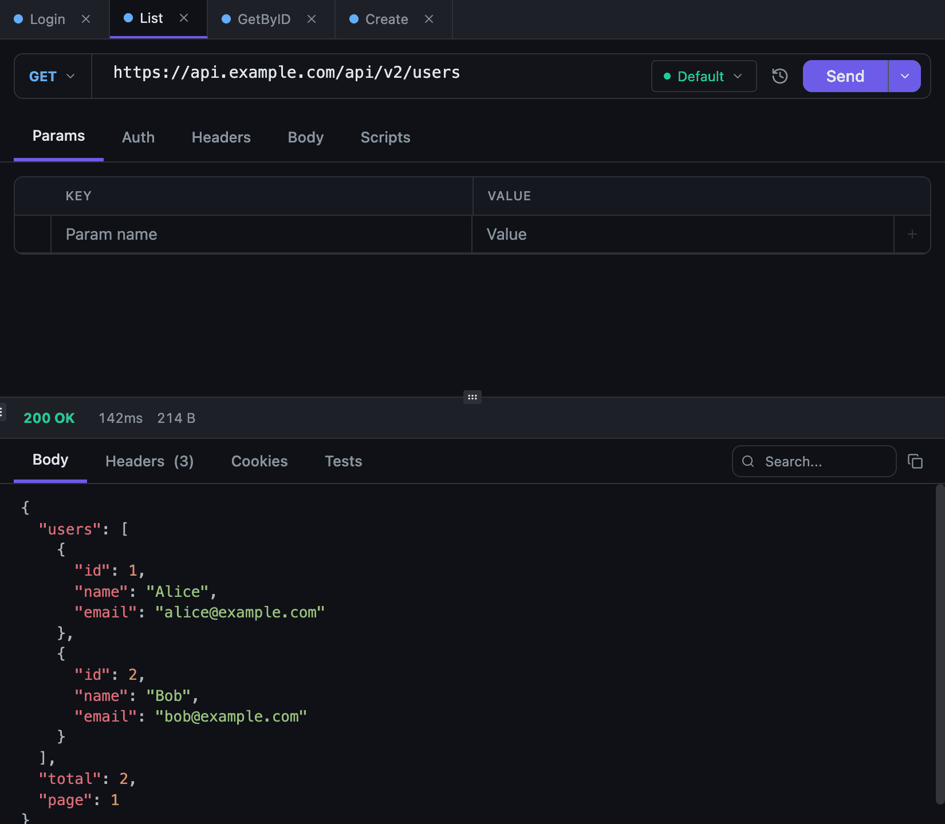Viewport: 945px width, 824px height.
Task: Select the response Body tab
Action: pos(50,460)
